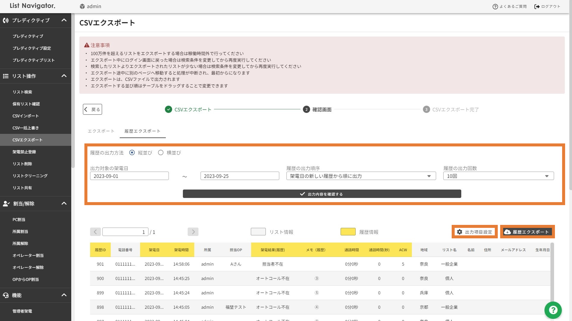
Task: Click the 戻る back button
Action: click(92, 110)
